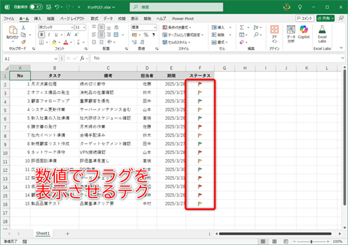Switch to the データ tab
348x245 pixels.
108,19
